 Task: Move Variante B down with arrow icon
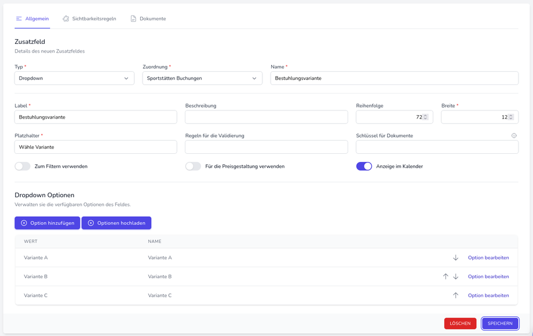click(x=455, y=276)
